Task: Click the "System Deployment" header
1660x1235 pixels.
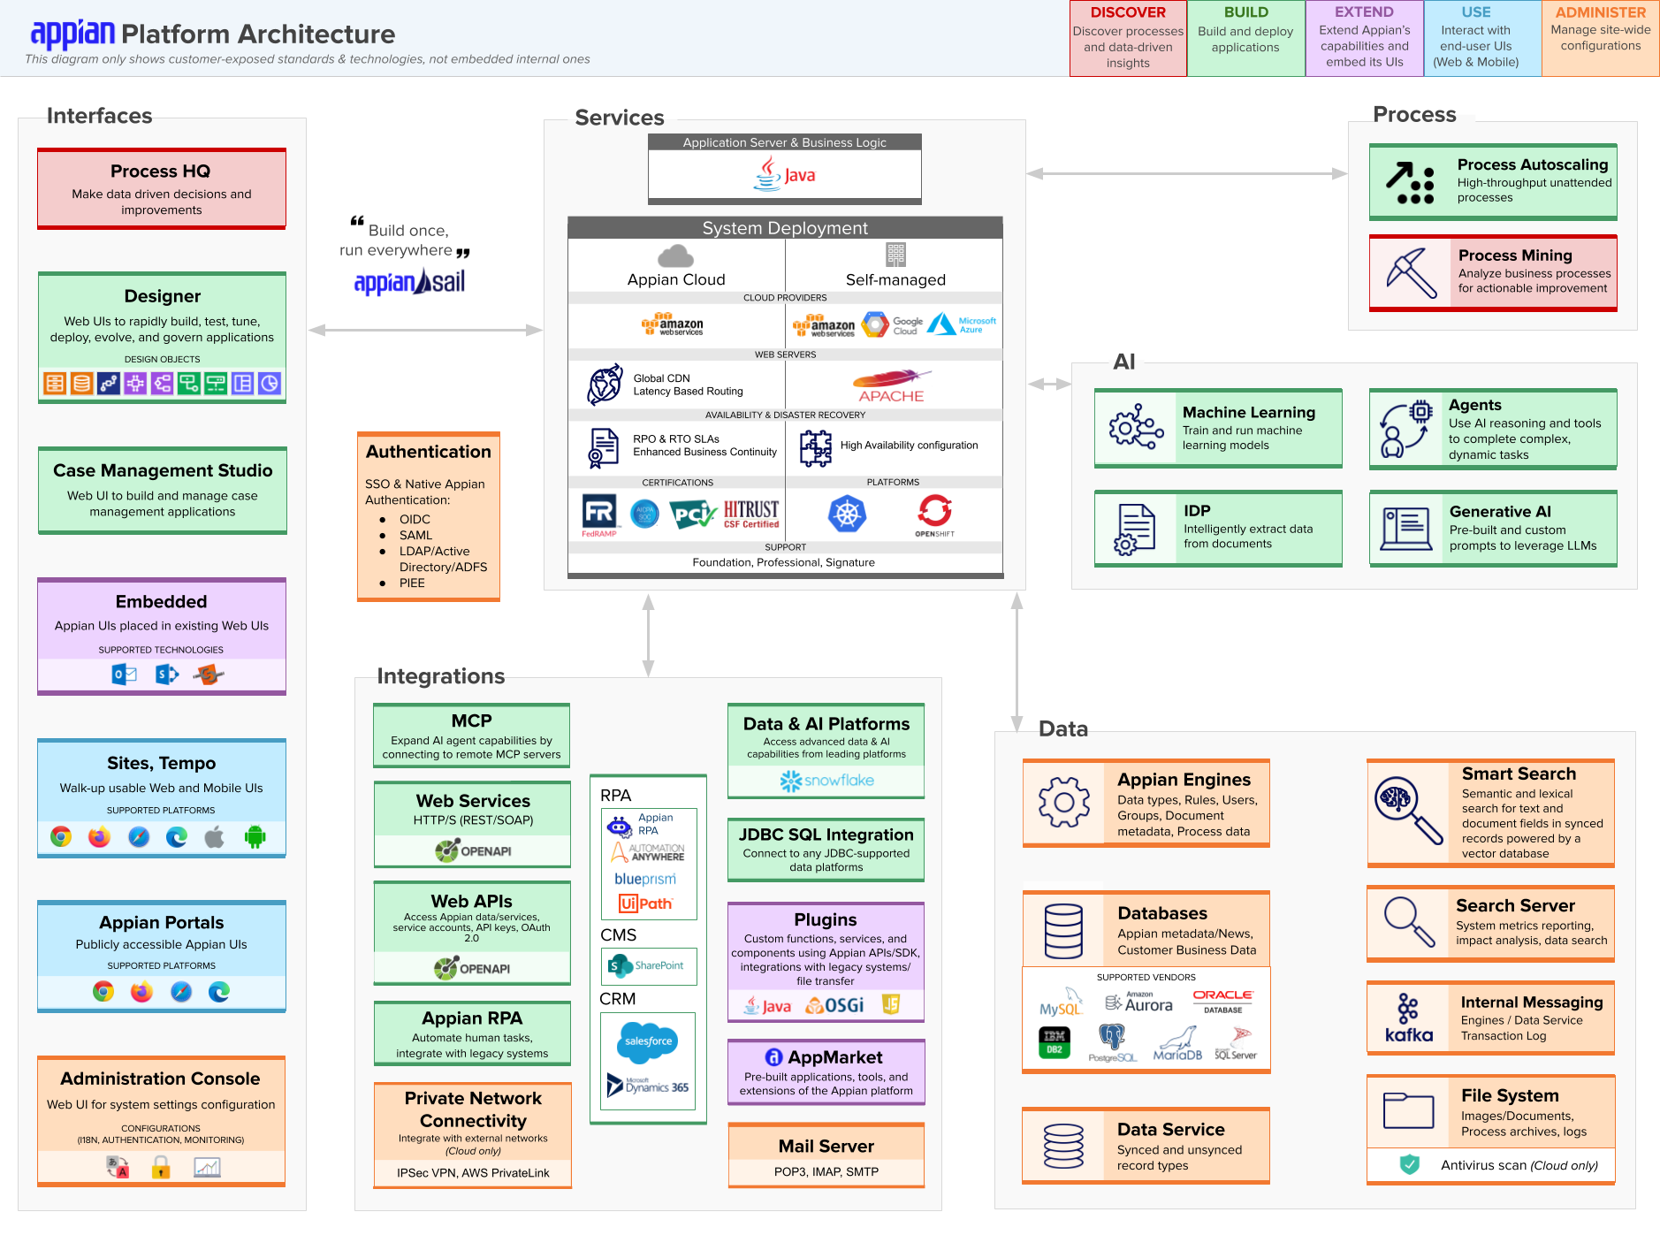Action: pos(785,228)
